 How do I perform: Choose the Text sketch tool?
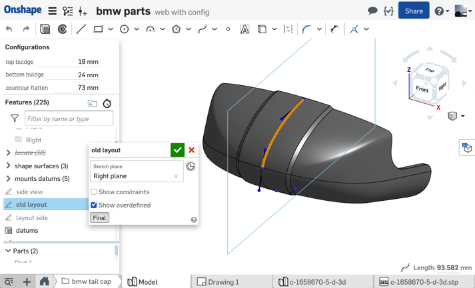pyautogui.click(x=244, y=29)
